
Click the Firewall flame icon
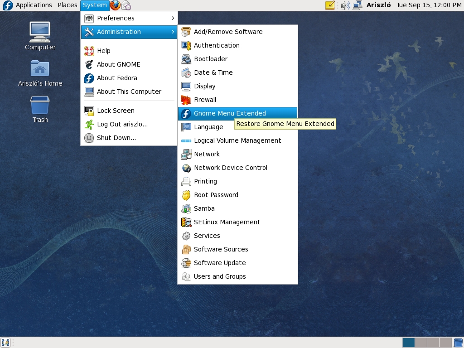click(186, 100)
